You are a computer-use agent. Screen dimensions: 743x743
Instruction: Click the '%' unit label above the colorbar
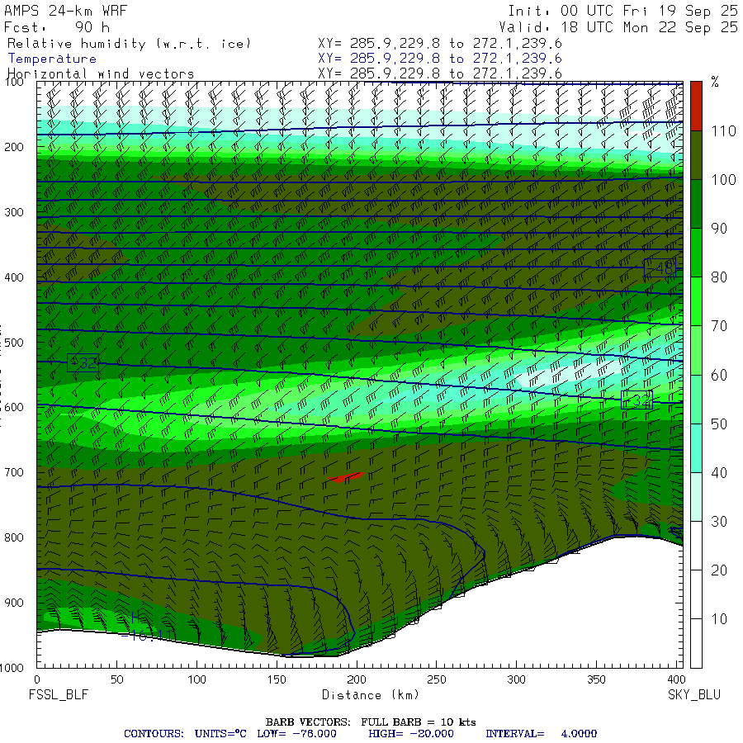click(x=715, y=82)
